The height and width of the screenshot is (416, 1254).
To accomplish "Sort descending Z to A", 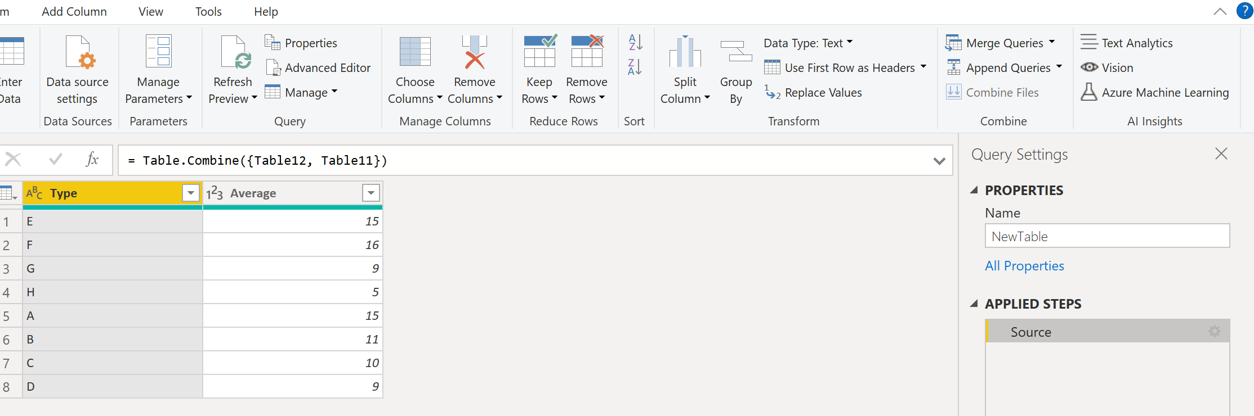I will point(635,67).
